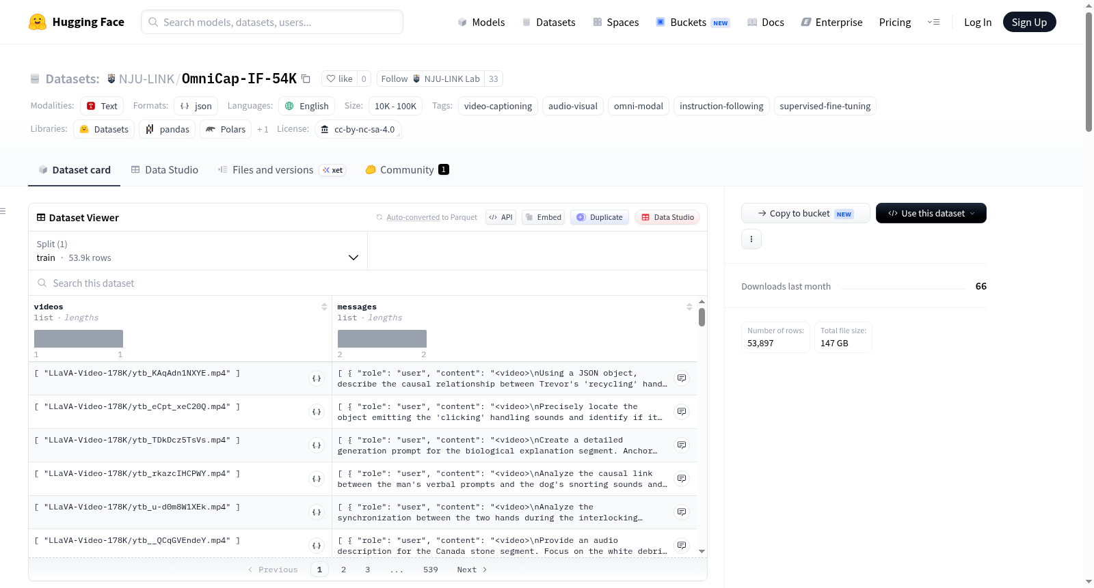The width and height of the screenshot is (1094, 588).
Task: Open conversation view for the 'Canada stone' message
Action: click(x=682, y=546)
